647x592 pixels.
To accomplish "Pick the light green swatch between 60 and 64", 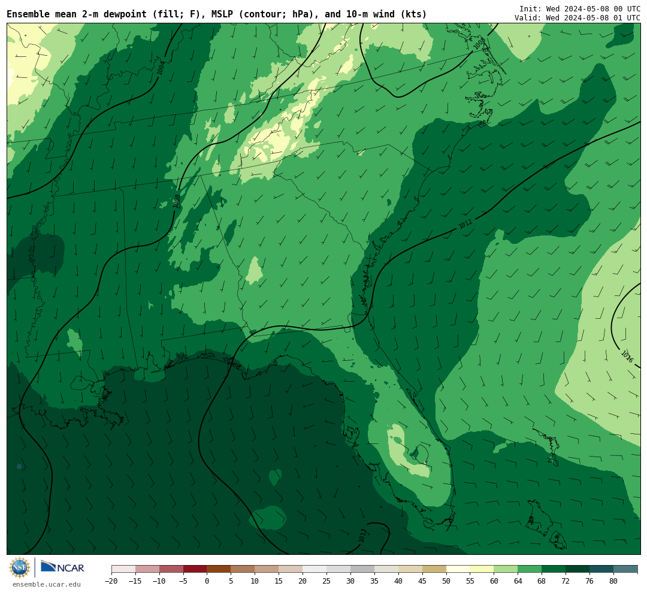I will pyautogui.click(x=506, y=569).
